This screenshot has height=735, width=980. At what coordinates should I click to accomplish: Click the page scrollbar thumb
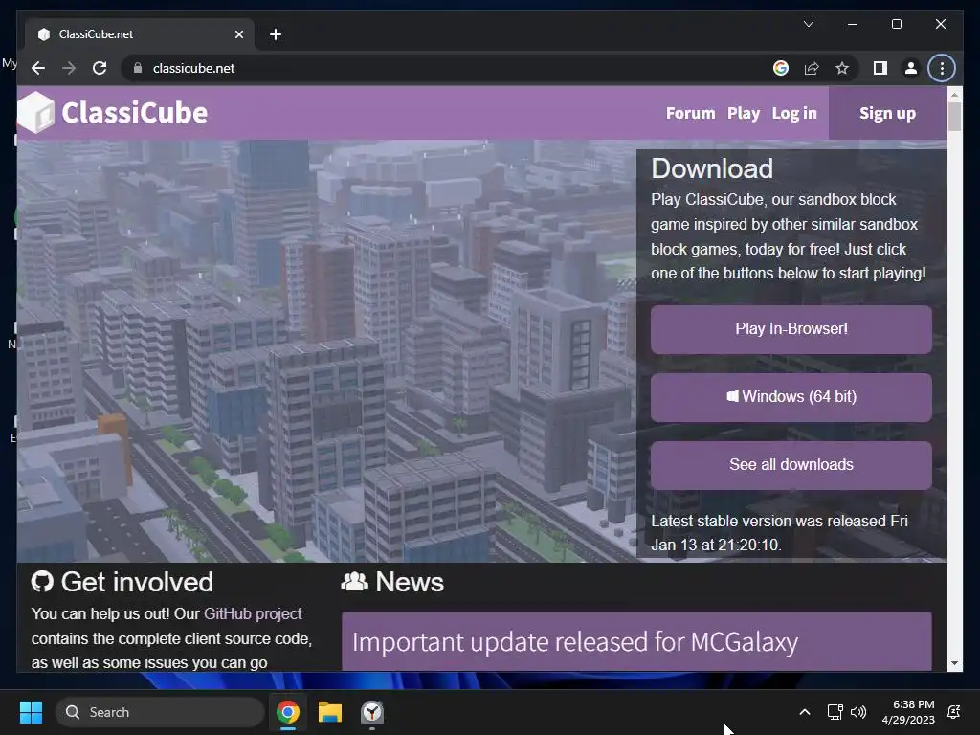[954, 116]
